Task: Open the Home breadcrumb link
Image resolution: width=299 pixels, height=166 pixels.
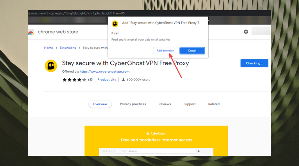Action: click(49, 48)
